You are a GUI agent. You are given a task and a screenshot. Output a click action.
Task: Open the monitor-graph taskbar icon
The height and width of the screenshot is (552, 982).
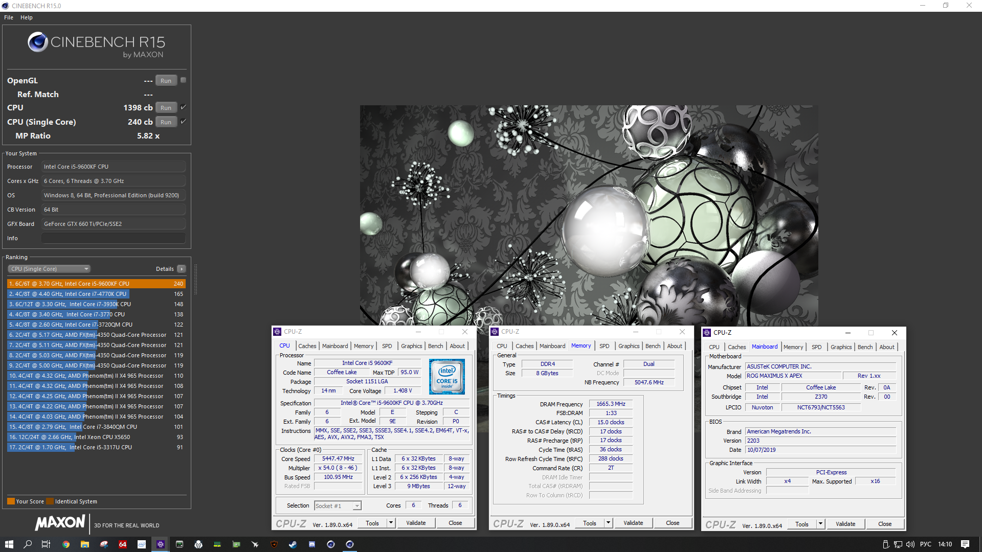pos(180,544)
